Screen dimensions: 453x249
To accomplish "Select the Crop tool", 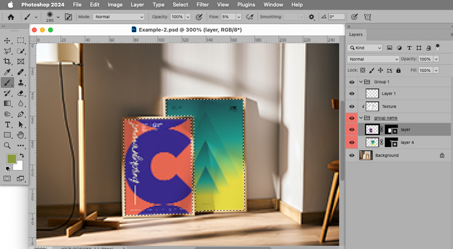I will (x=7, y=62).
